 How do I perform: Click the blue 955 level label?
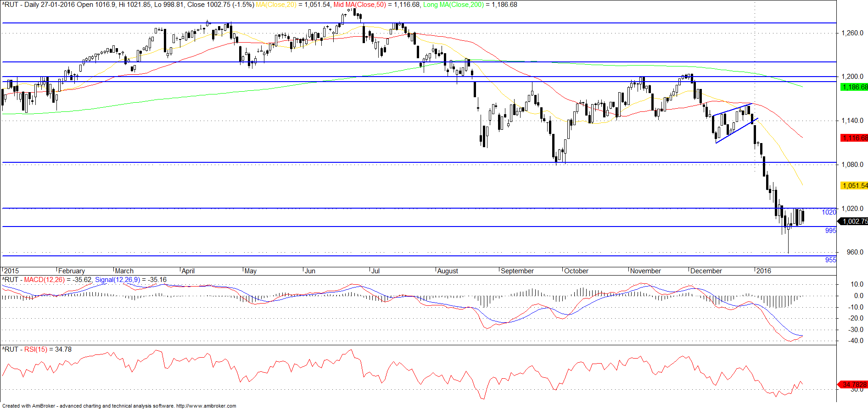click(x=831, y=260)
